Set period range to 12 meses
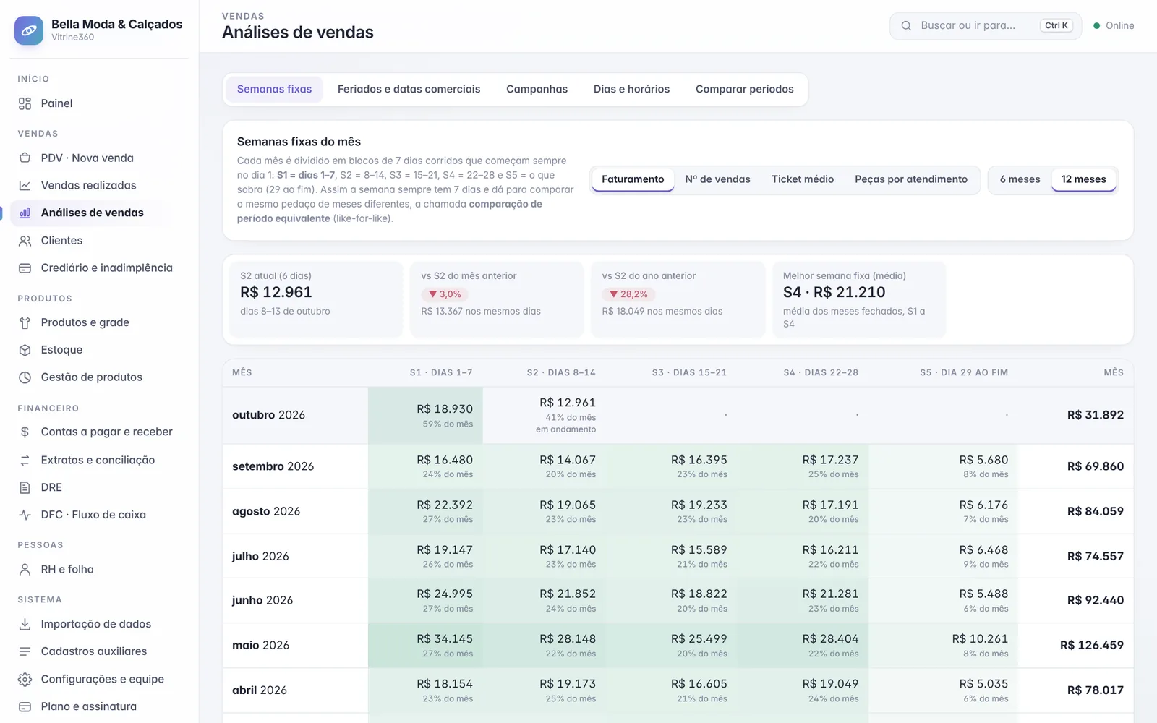This screenshot has height=723, width=1157. pyautogui.click(x=1083, y=179)
